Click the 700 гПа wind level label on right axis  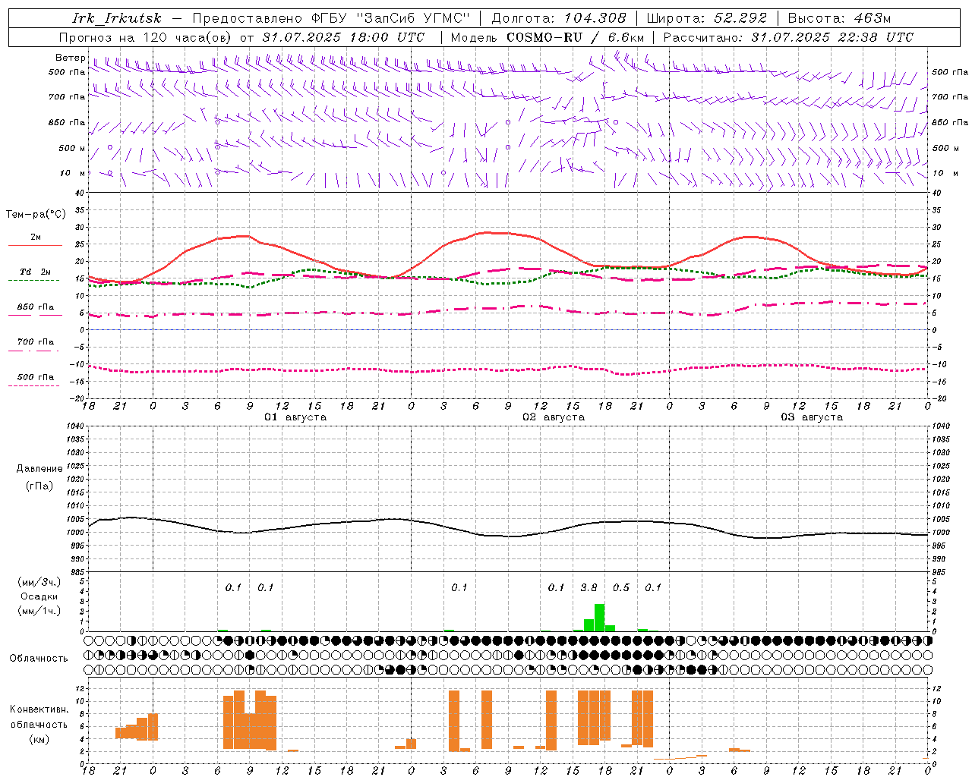[950, 97]
